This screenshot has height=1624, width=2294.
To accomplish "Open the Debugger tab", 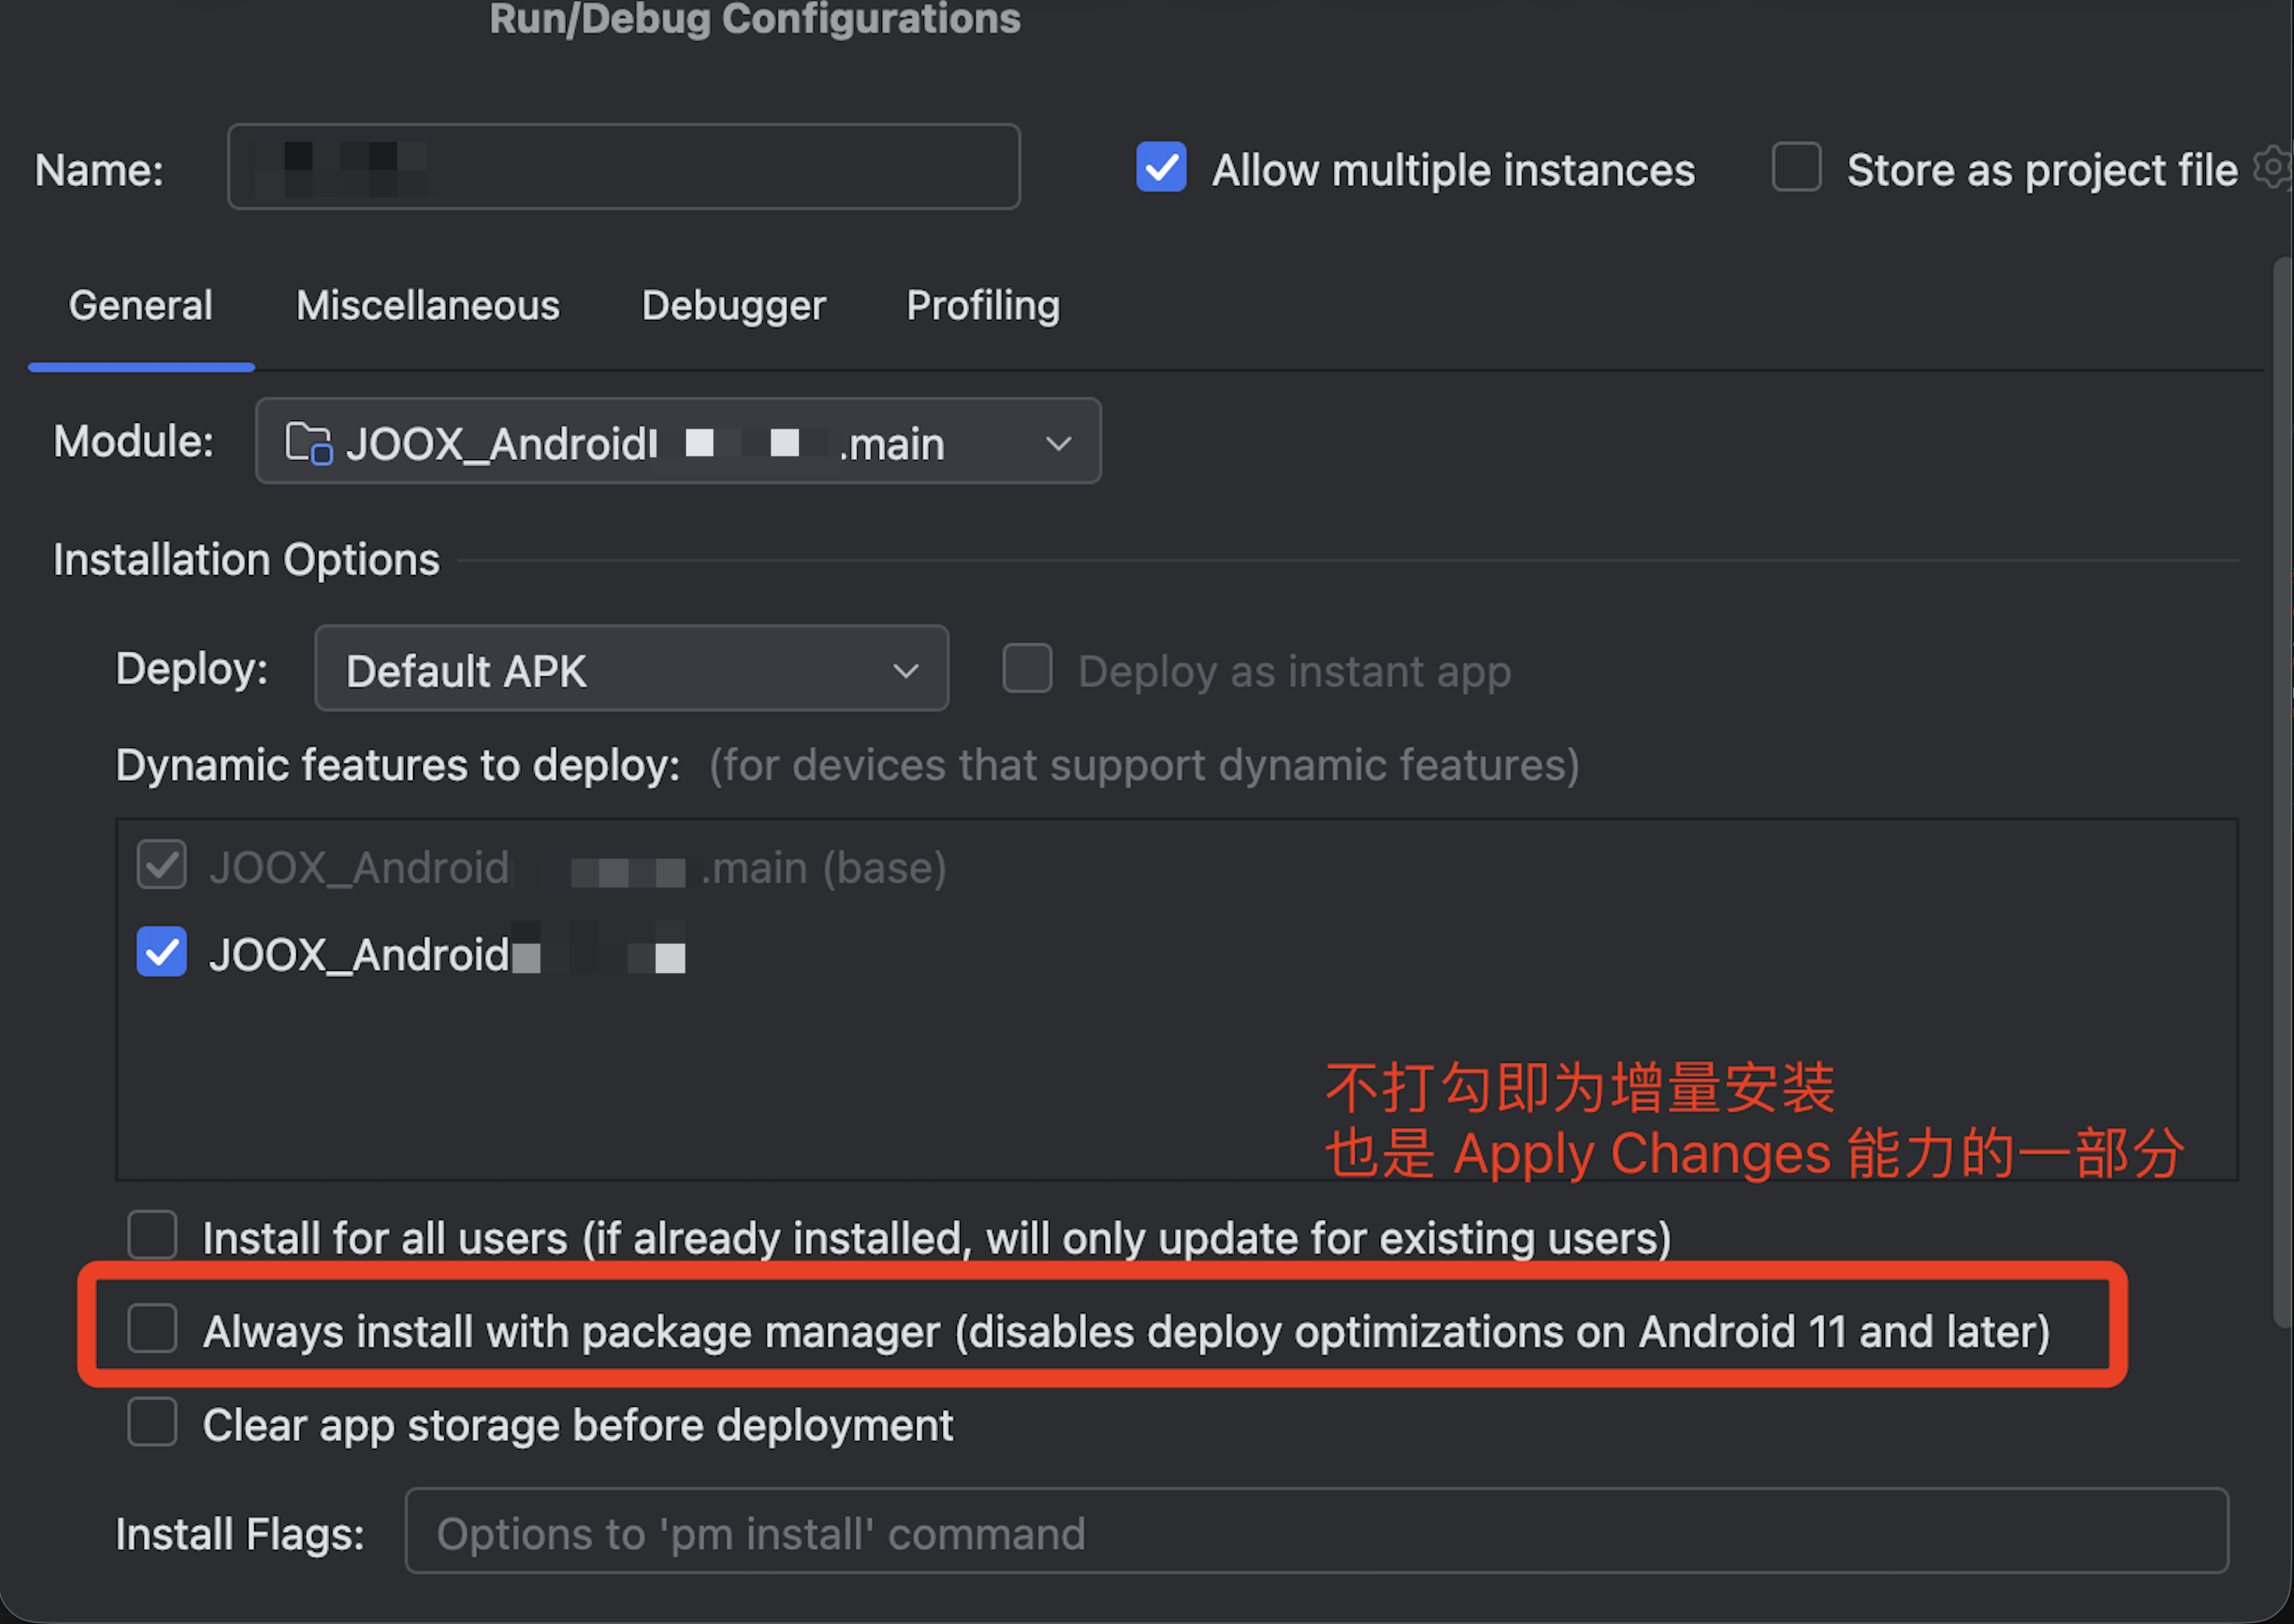I will [x=733, y=305].
